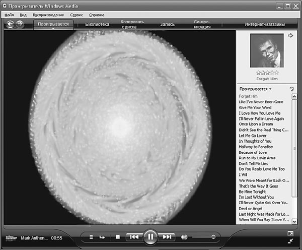This screenshot has width=302, height=250.
Task: Open the Справка menu
Action: point(97,15)
